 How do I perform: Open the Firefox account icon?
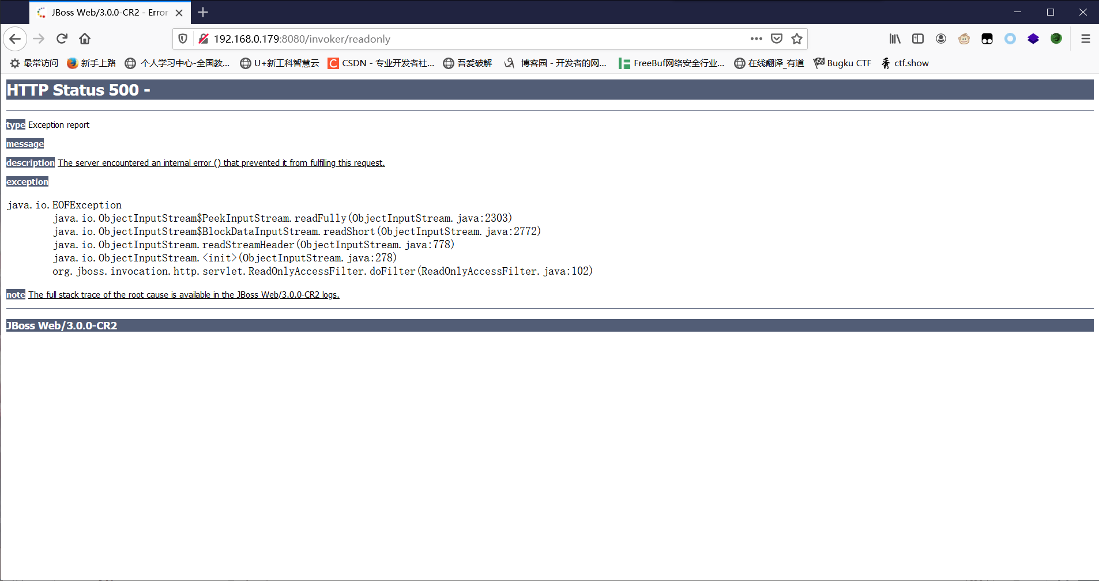941,39
